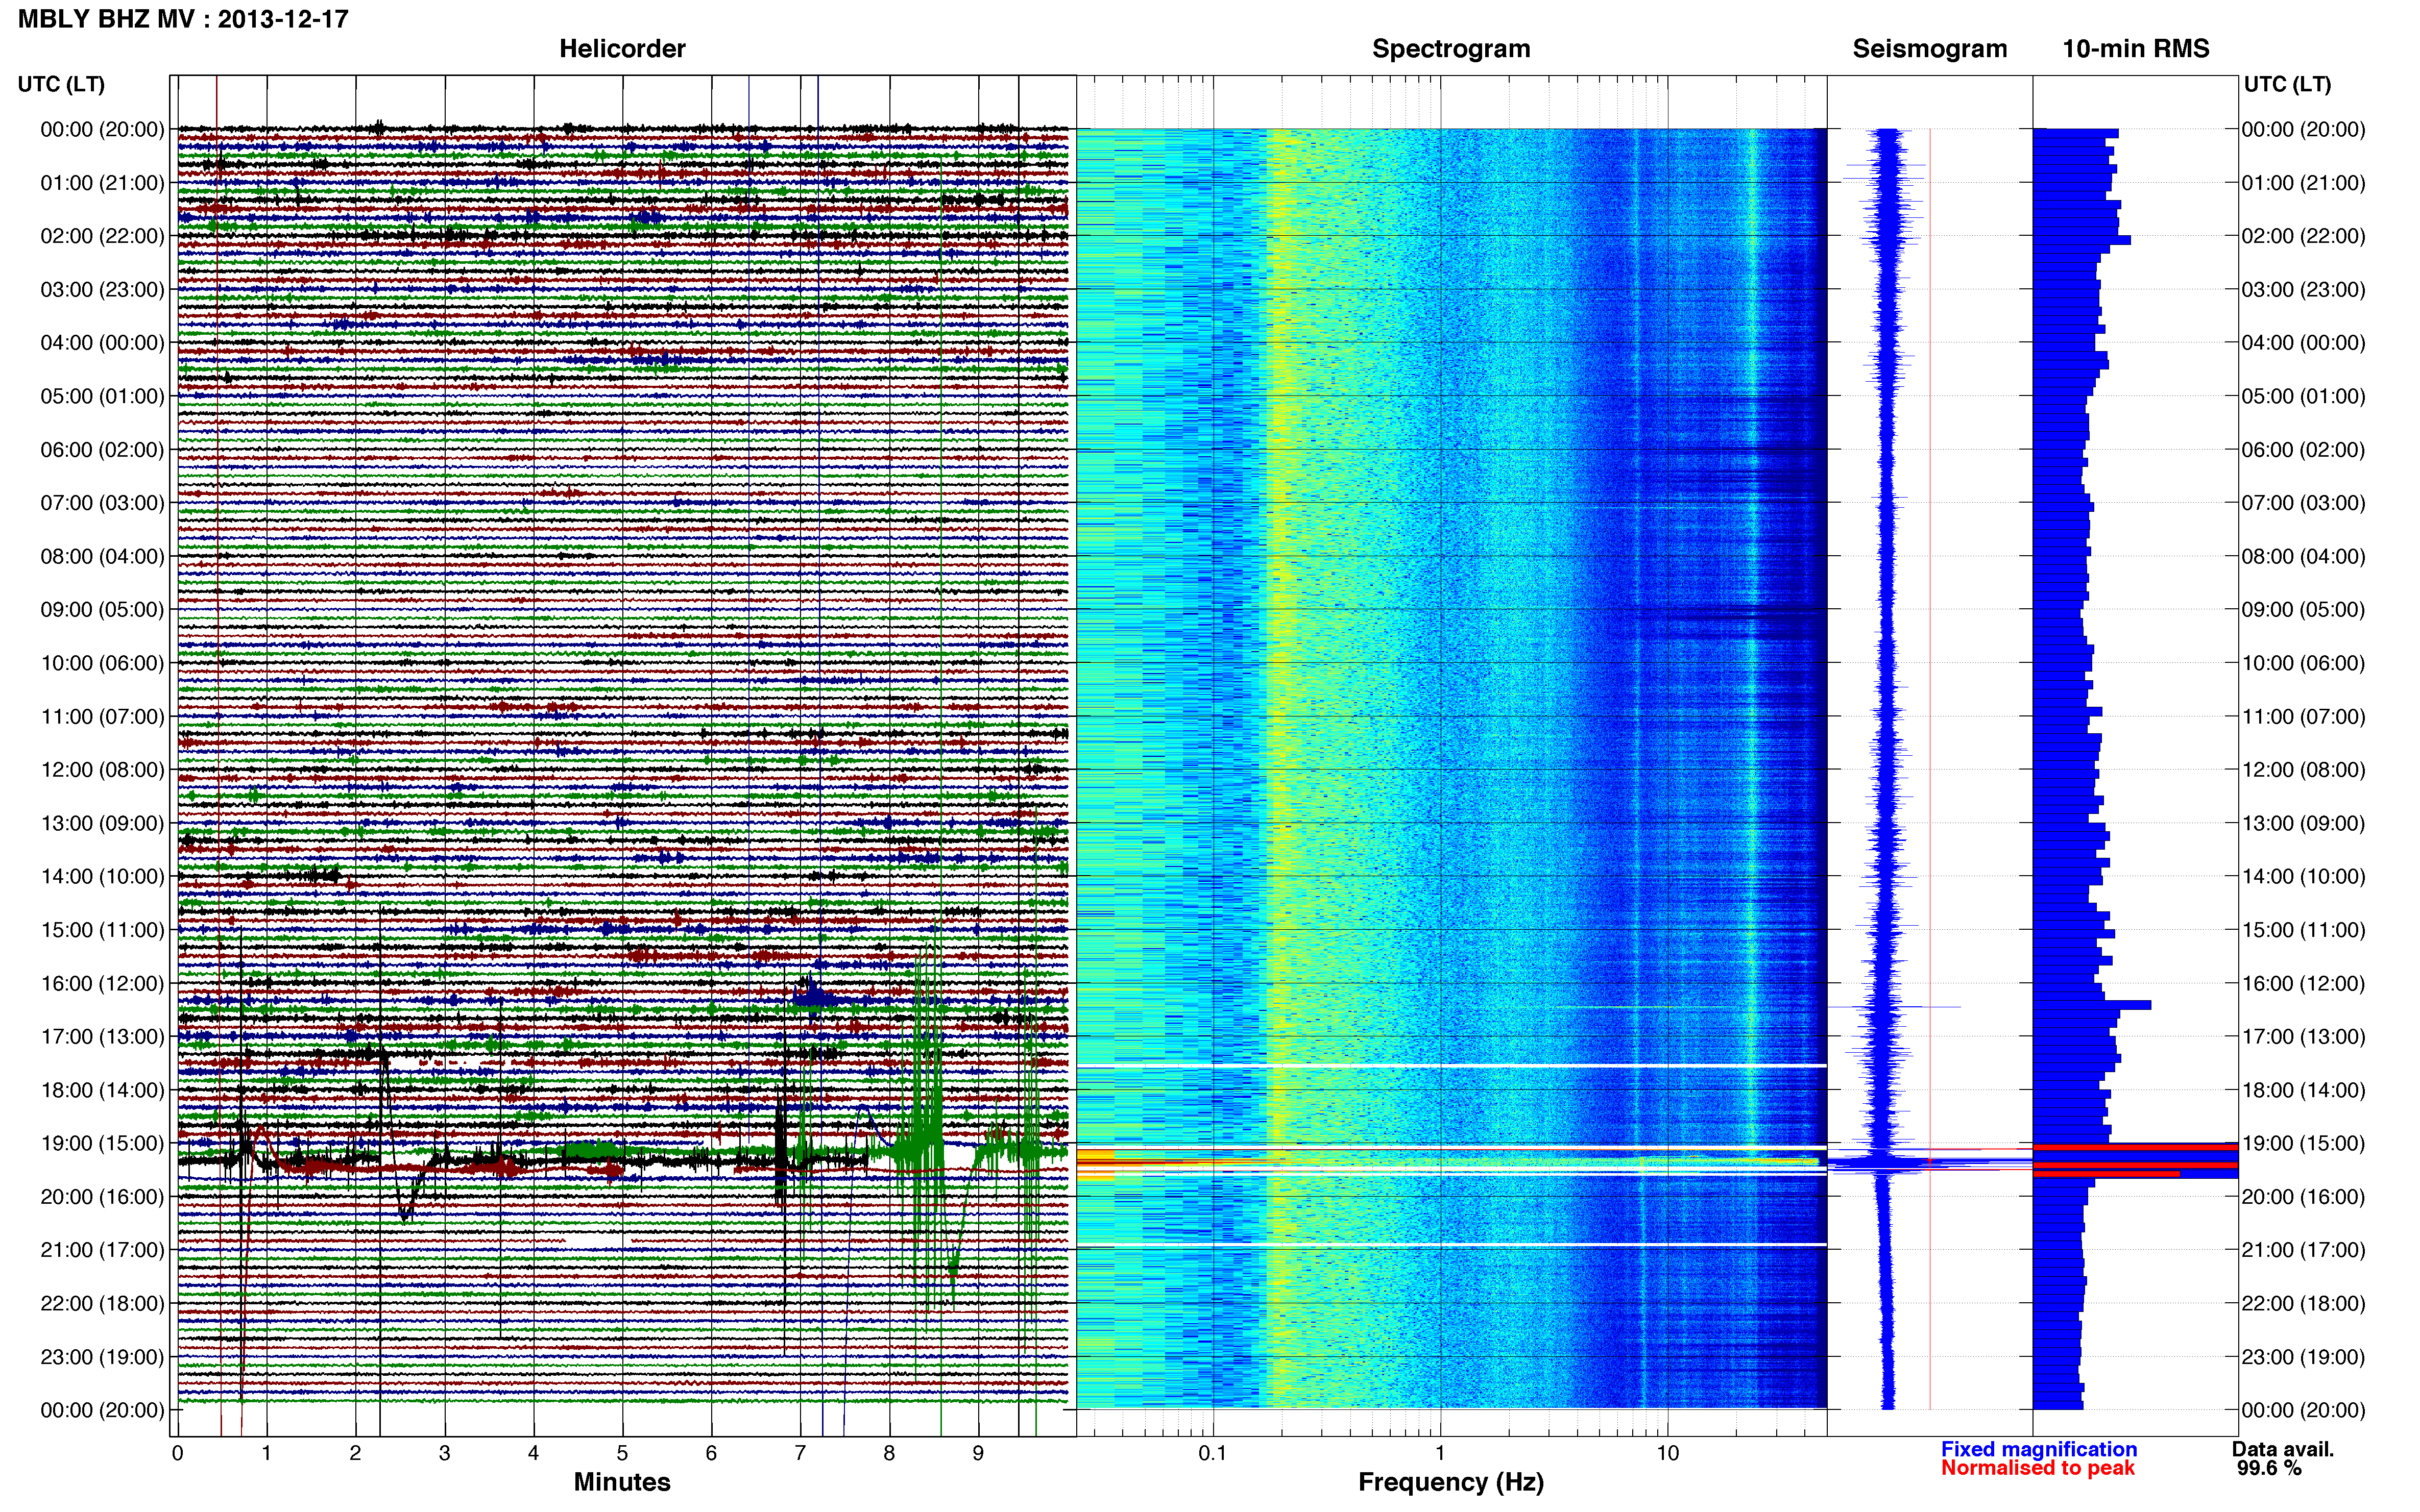2420x1512 pixels.
Task: Click left axis label 01:00 (21:00)
Action: pyautogui.click(x=102, y=183)
